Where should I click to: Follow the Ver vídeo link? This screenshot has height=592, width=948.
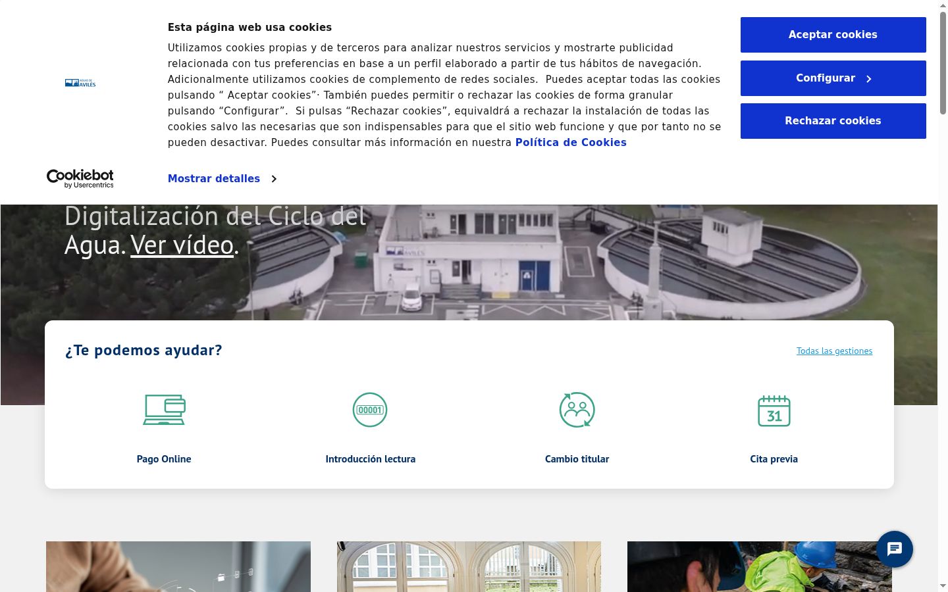click(x=182, y=245)
